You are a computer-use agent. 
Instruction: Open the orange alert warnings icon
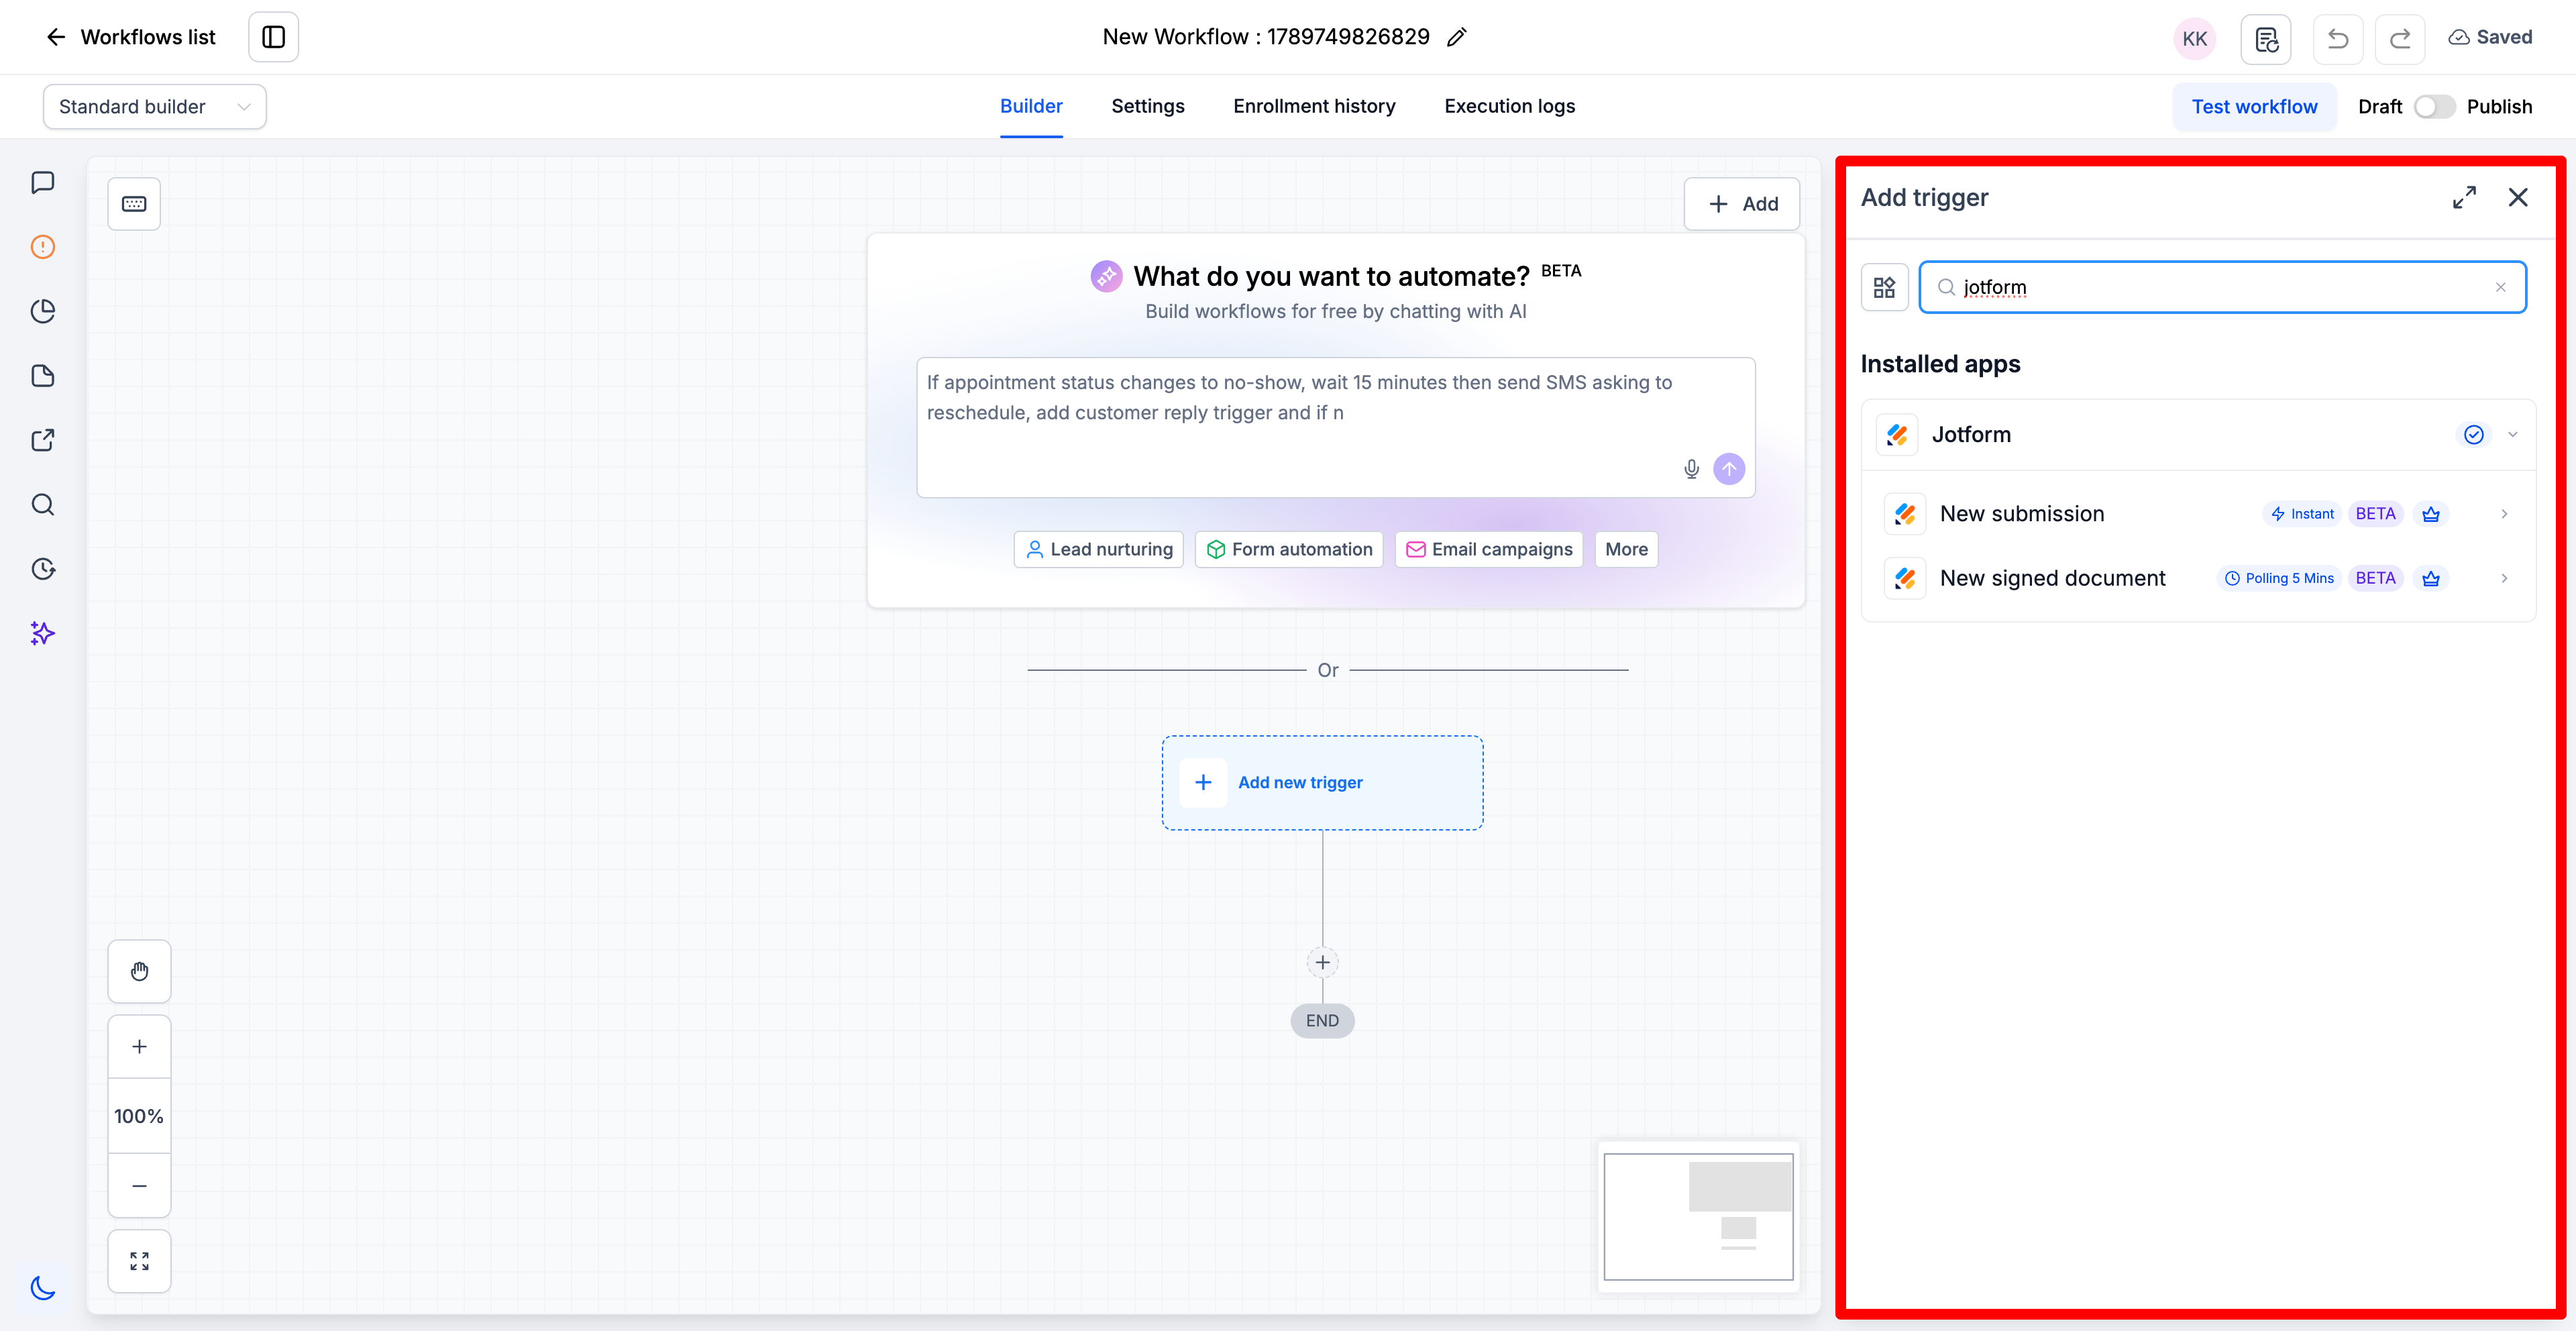pyautogui.click(x=42, y=247)
